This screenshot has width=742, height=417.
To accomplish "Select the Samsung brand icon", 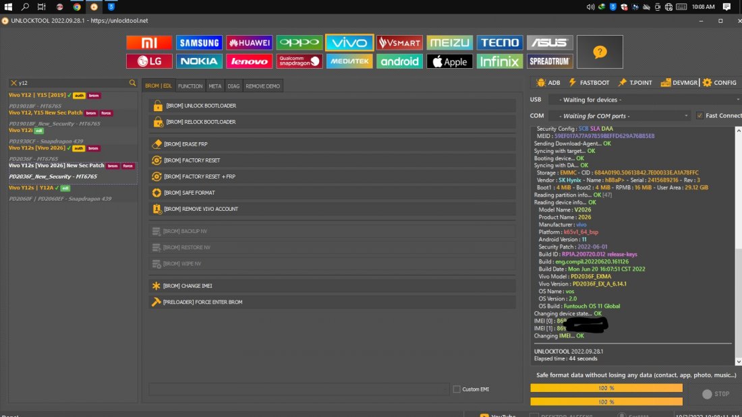I will click(199, 42).
